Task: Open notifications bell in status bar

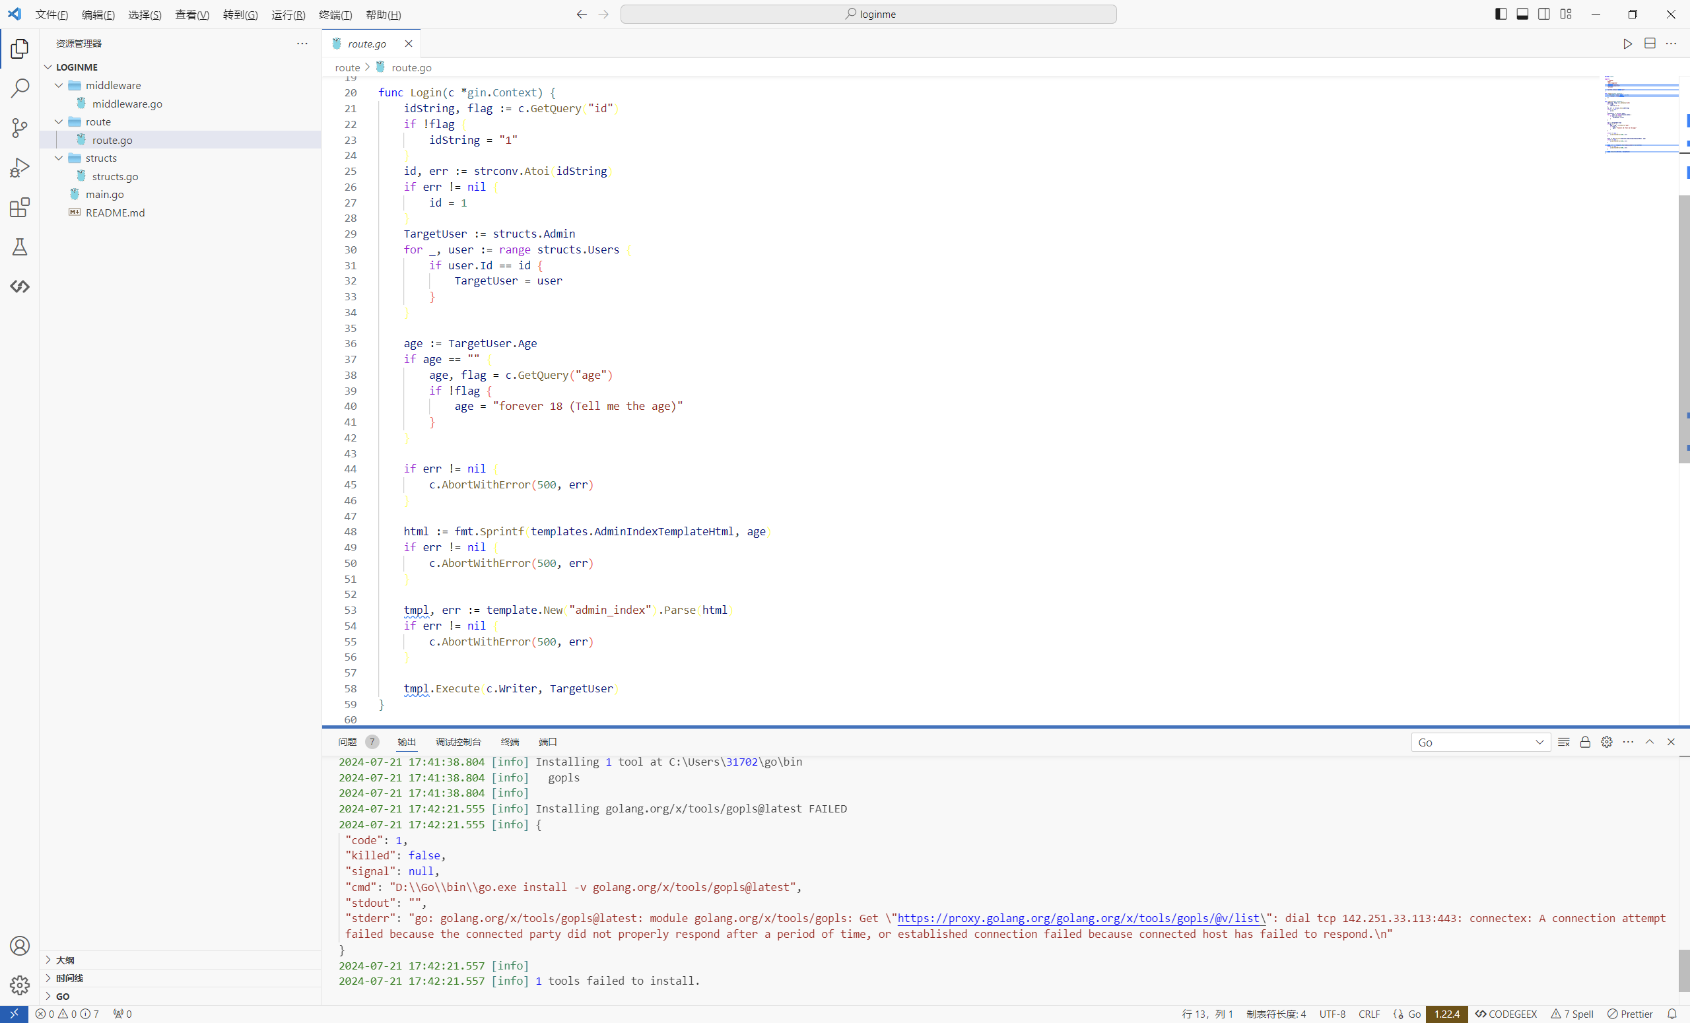Action: tap(1672, 1014)
